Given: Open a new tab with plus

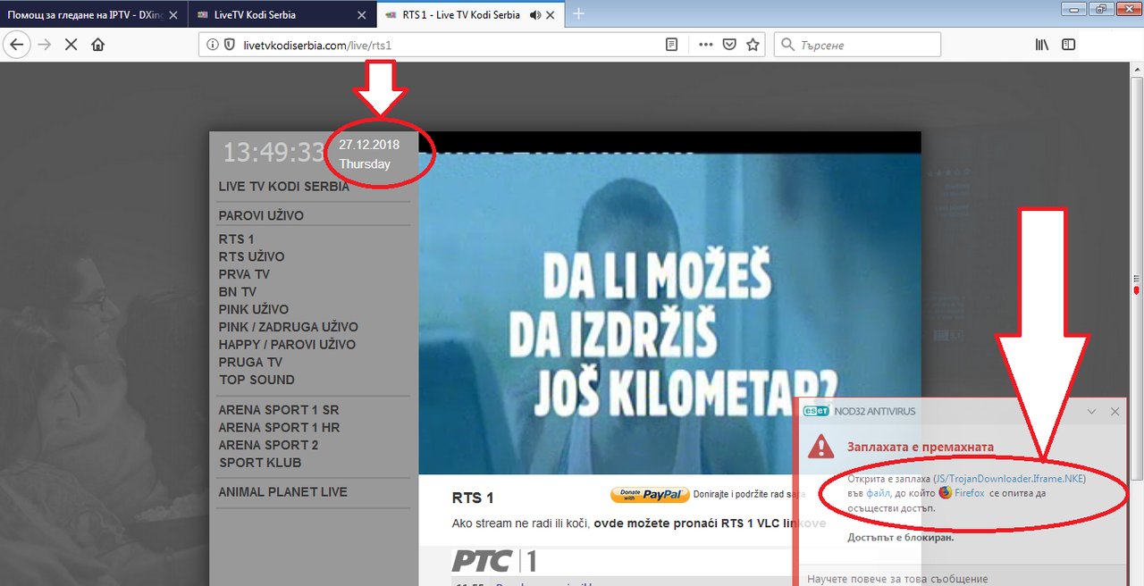Looking at the screenshot, I should coord(579,13).
